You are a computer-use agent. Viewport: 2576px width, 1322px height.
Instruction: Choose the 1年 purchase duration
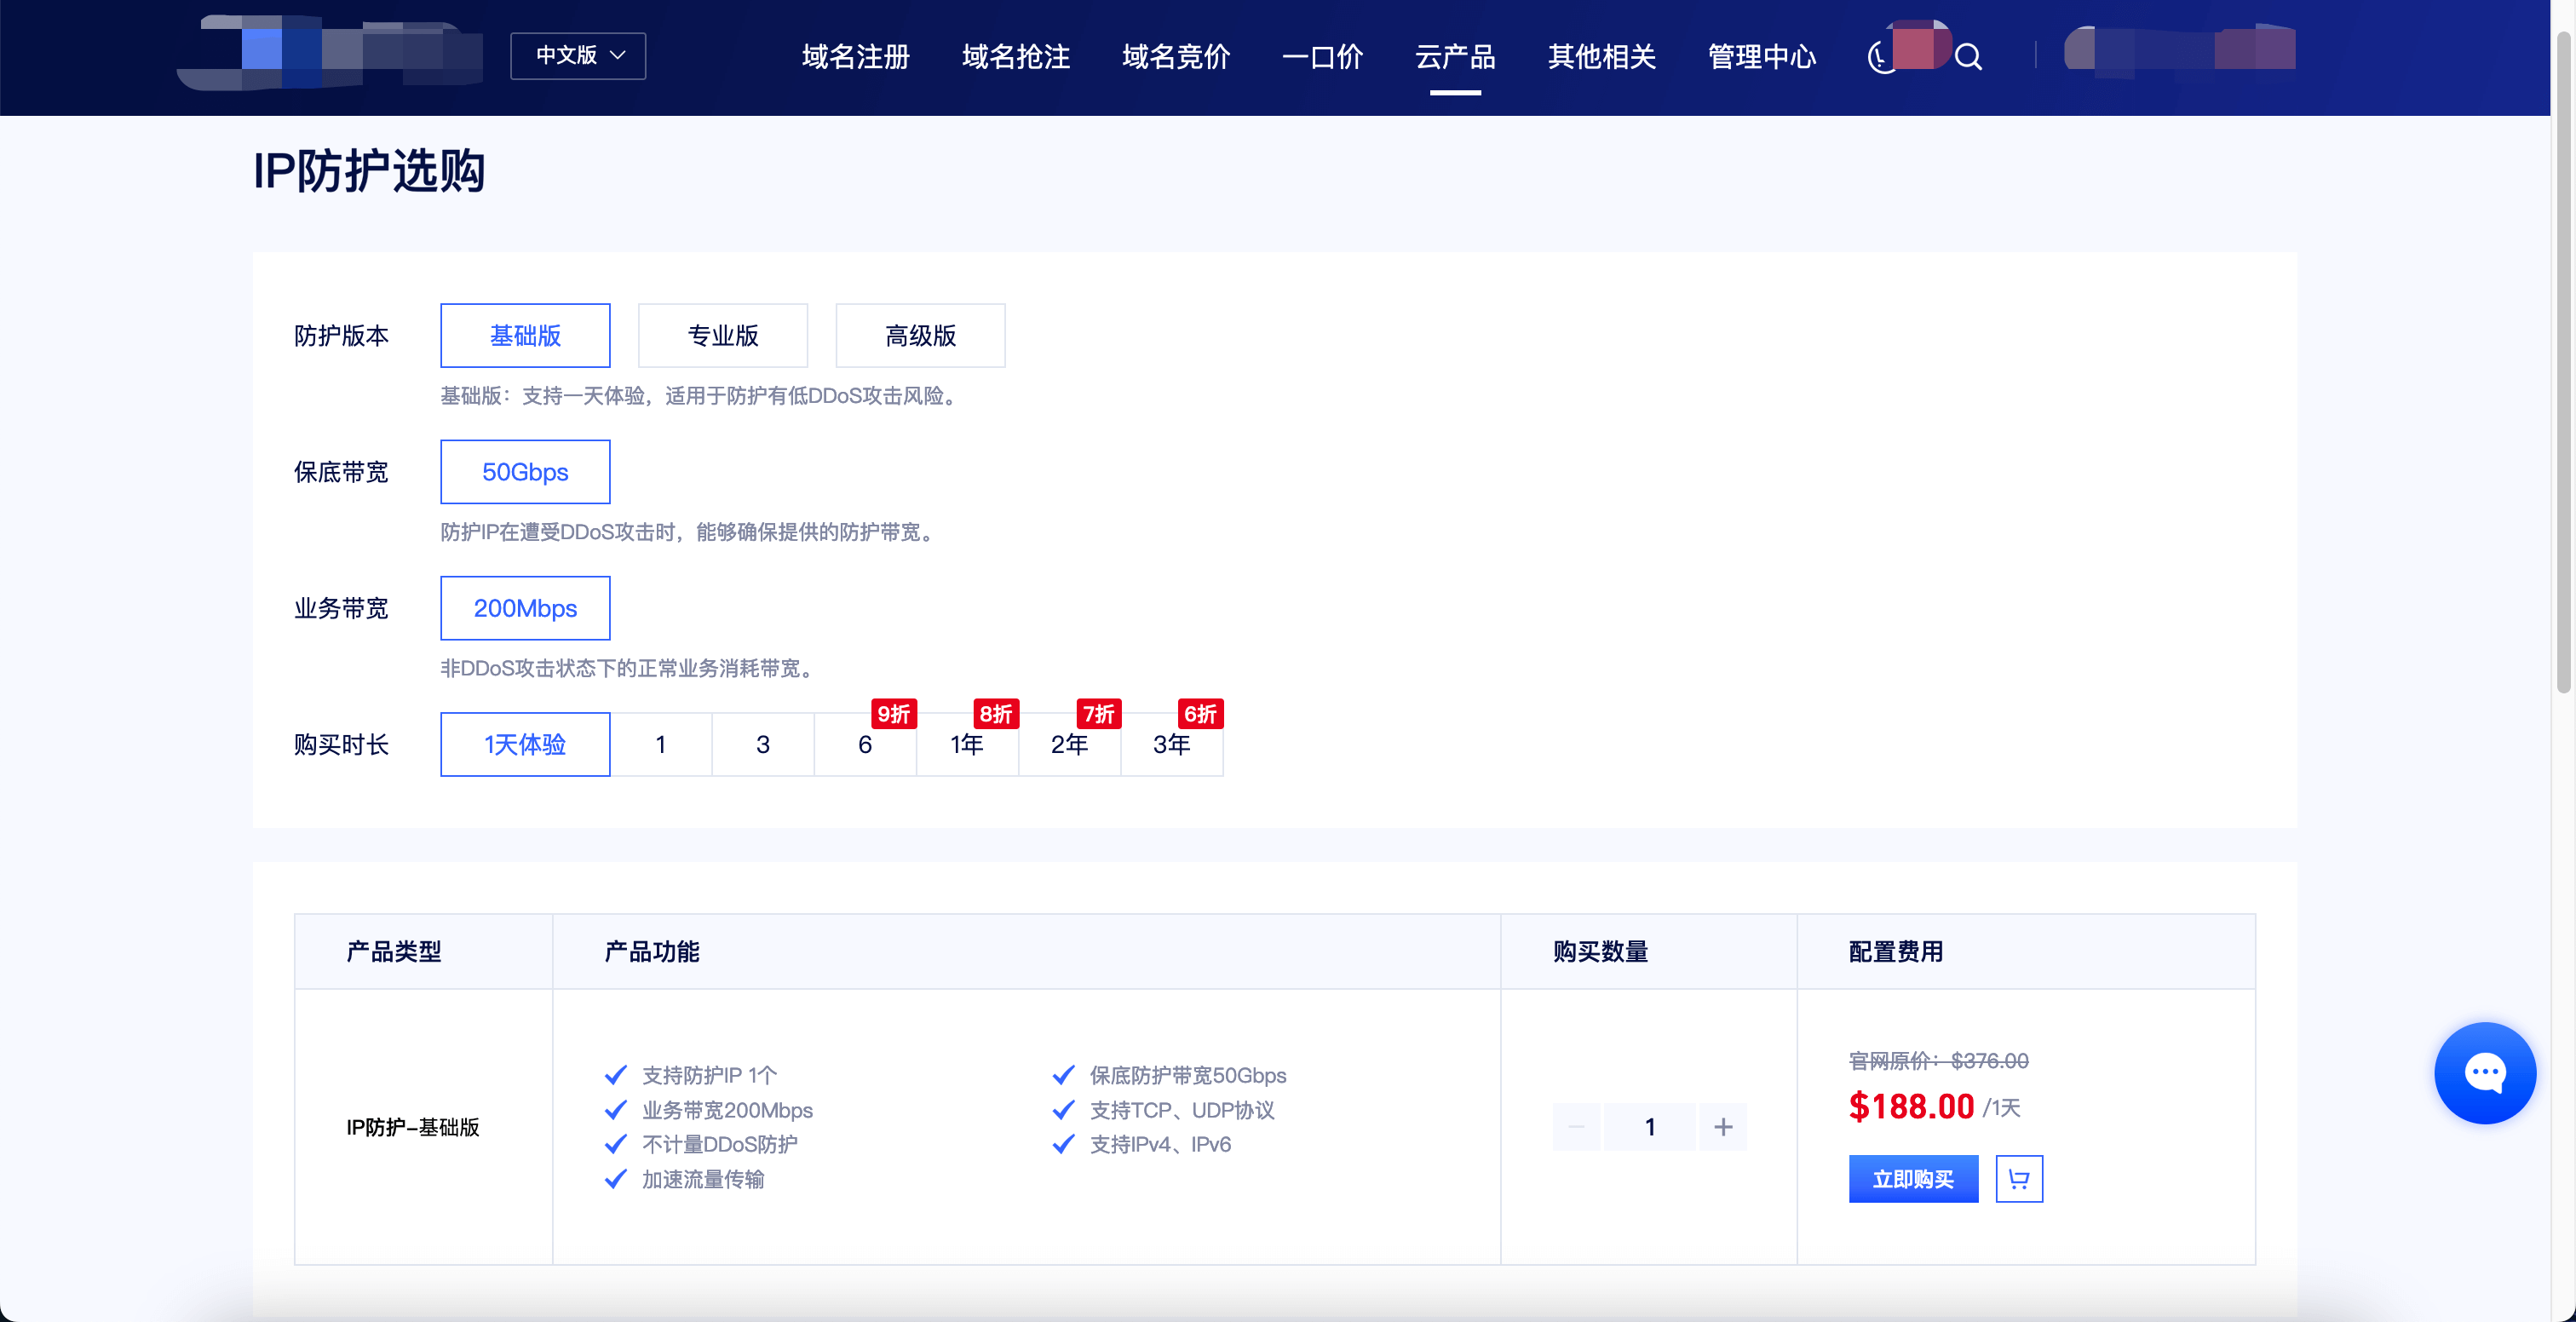pyautogui.click(x=966, y=745)
